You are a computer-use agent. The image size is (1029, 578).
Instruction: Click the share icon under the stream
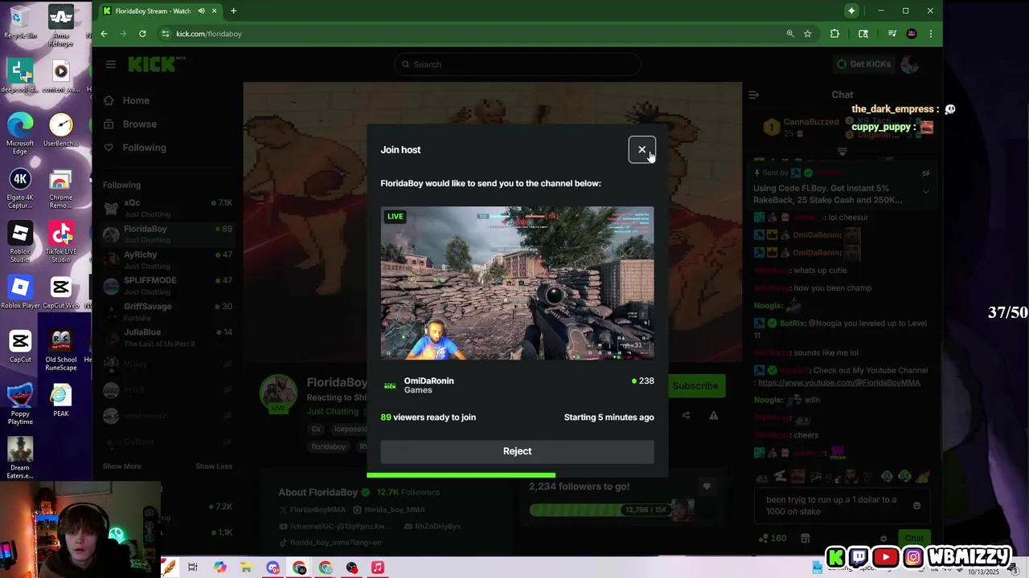pyautogui.click(x=686, y=416)
